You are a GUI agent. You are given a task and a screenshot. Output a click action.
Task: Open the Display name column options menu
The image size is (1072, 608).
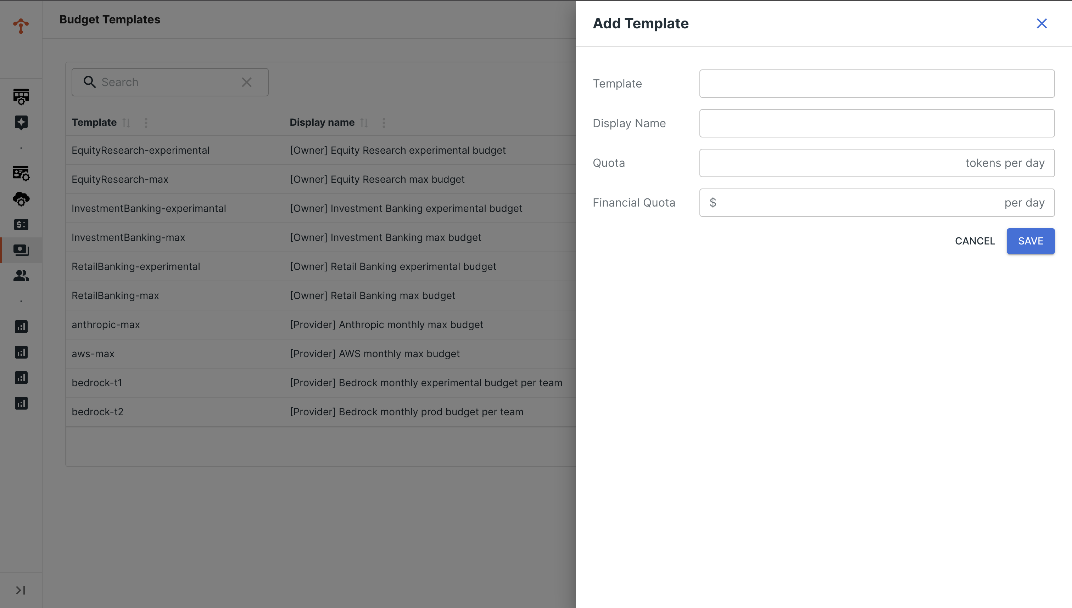point(384,122)
